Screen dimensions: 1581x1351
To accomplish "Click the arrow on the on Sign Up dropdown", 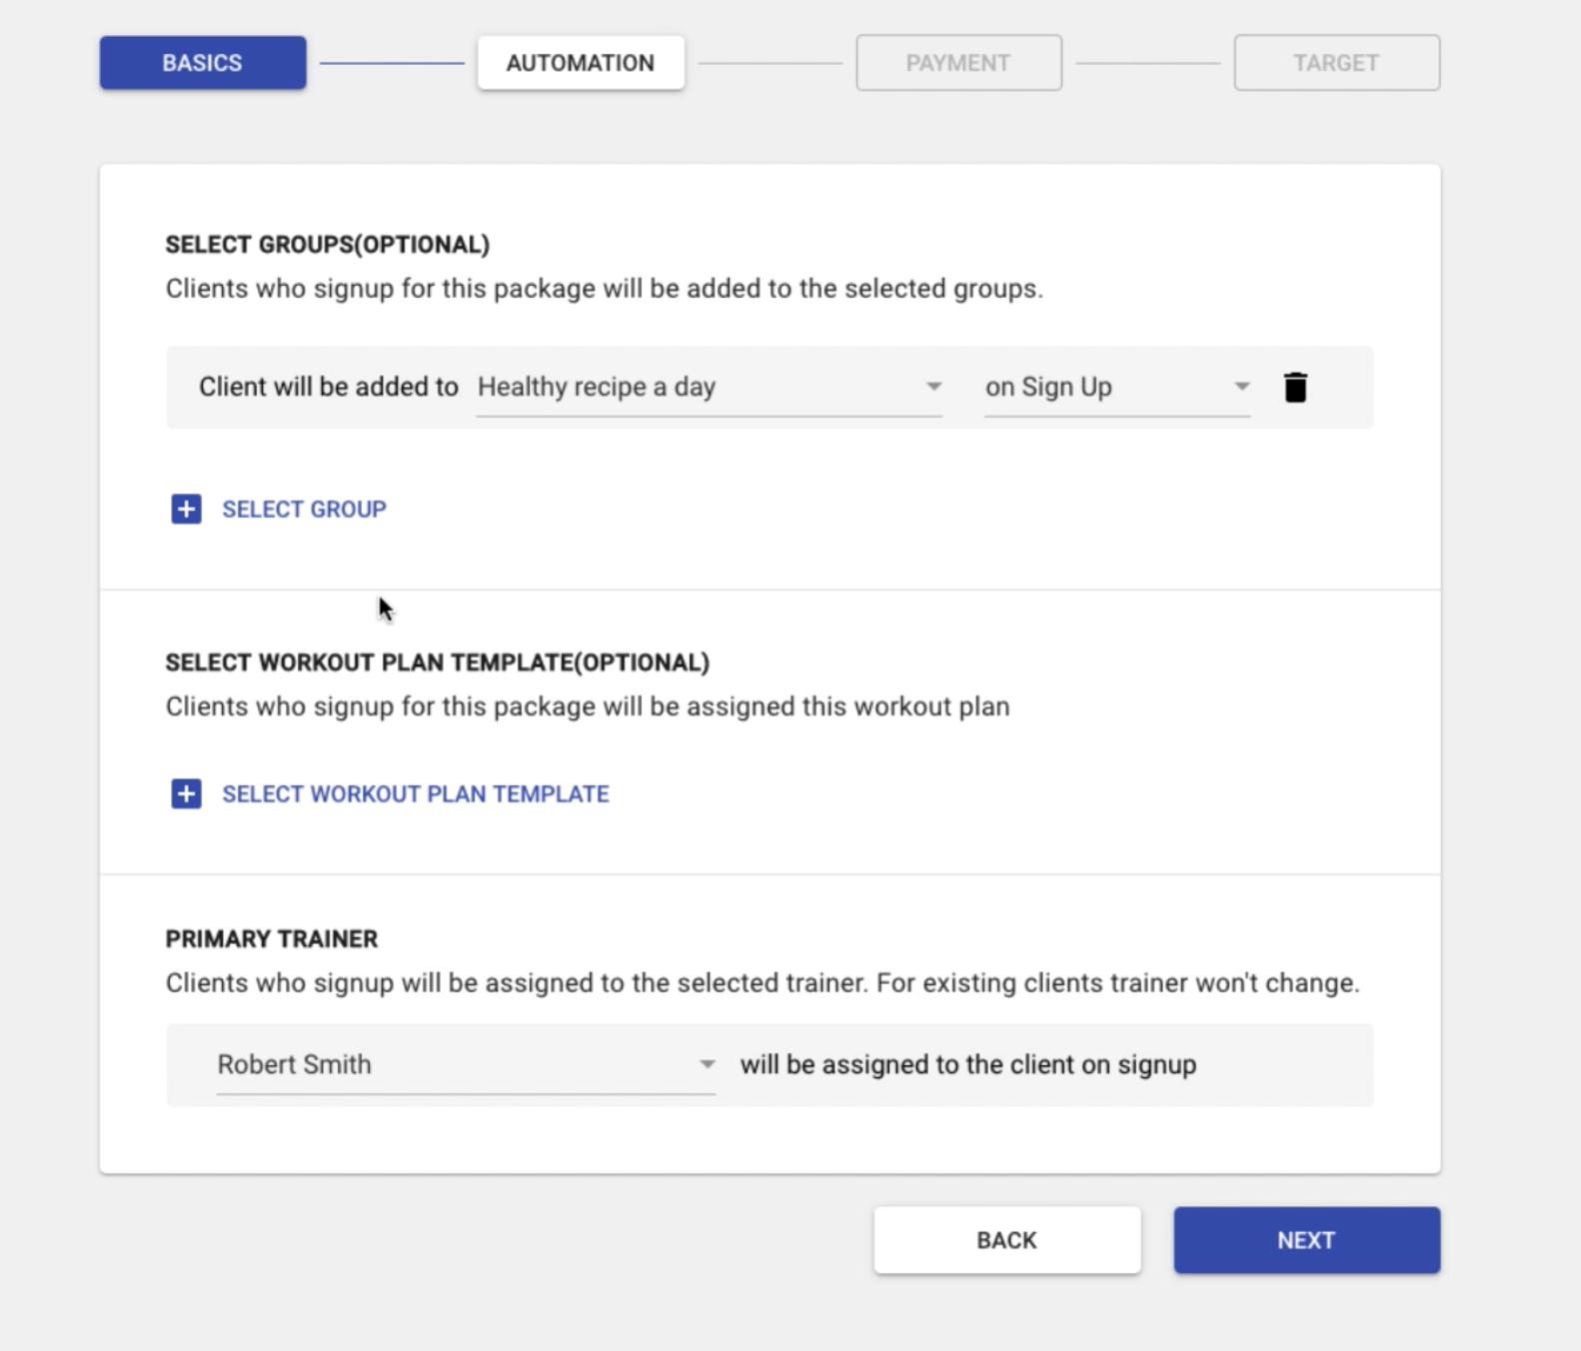I will (1241, 387).
